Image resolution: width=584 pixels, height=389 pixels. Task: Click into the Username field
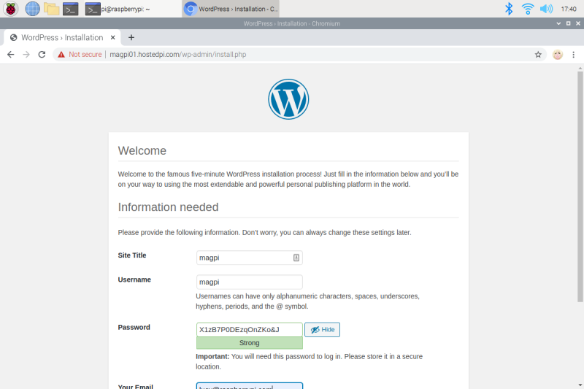(249, 282)
